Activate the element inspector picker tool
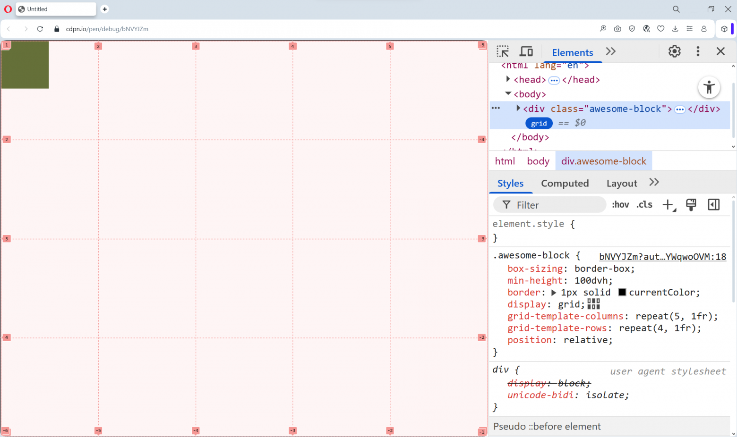Image resolution: width=737 pixels, height=437 pixels. [503, 51]
